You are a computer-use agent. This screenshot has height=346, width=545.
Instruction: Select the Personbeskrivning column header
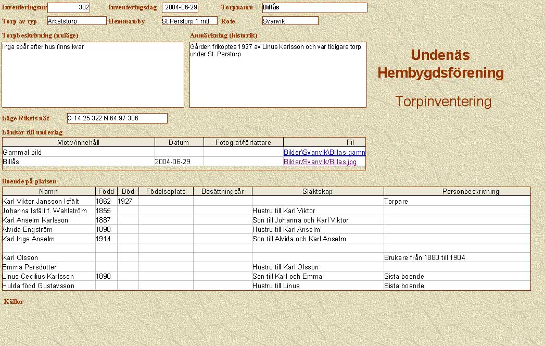pyautogui.click(x=457, y=192)
